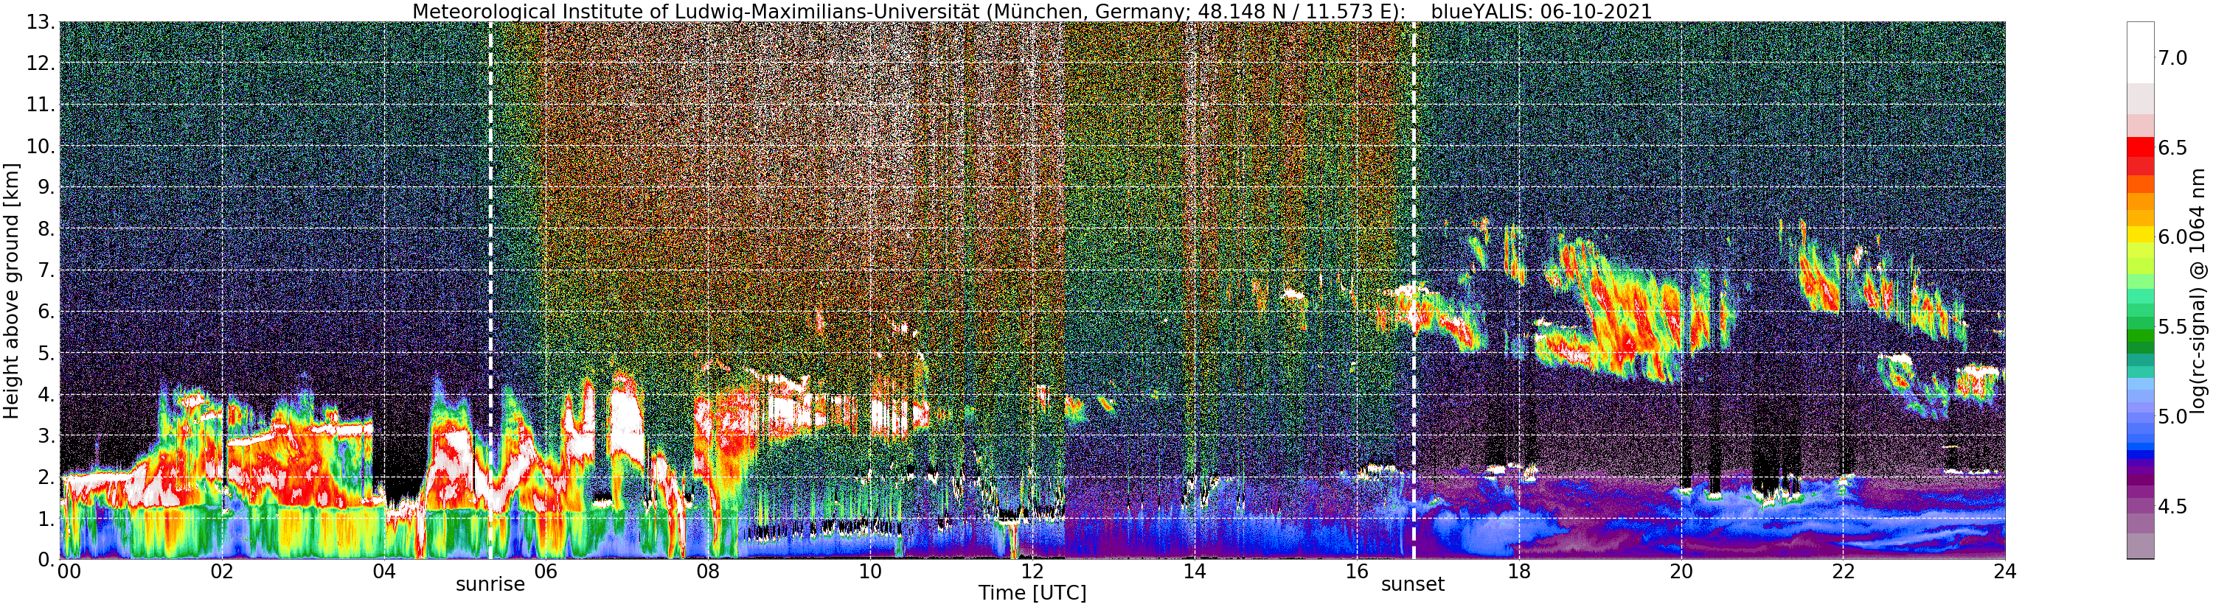Click the time axis tick label 10
The image size is (2213, 607).
coord(870,571)
